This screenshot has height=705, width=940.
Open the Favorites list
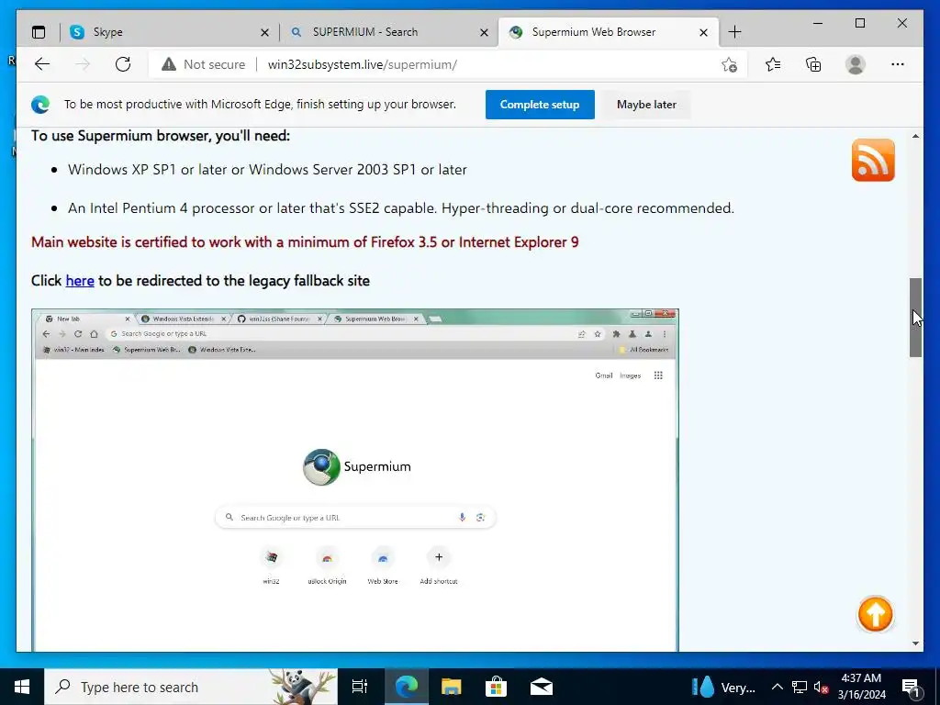point(773,64)
